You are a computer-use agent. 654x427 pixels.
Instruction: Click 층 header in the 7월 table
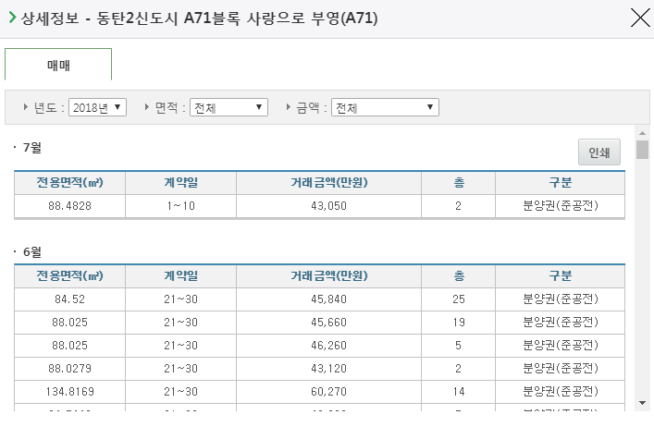coord(459,182)
